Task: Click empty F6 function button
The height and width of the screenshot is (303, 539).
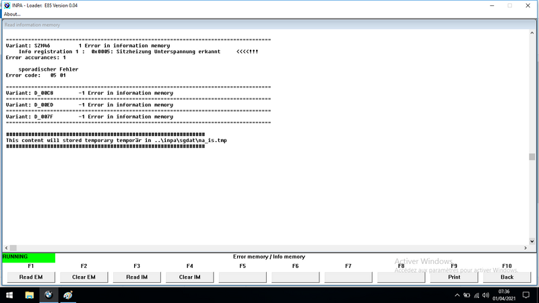Action: [296, 277]
